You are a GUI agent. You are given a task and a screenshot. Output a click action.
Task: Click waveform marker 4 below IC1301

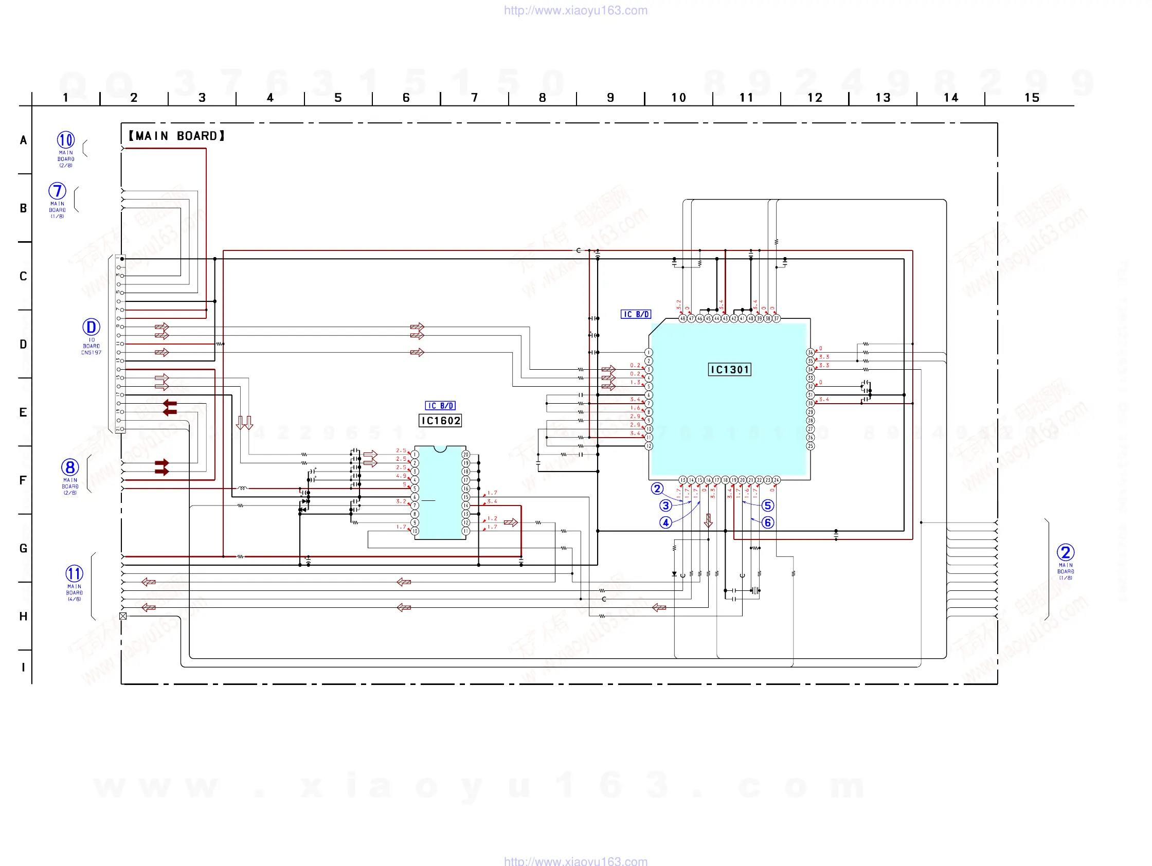(x=665, y=522)
